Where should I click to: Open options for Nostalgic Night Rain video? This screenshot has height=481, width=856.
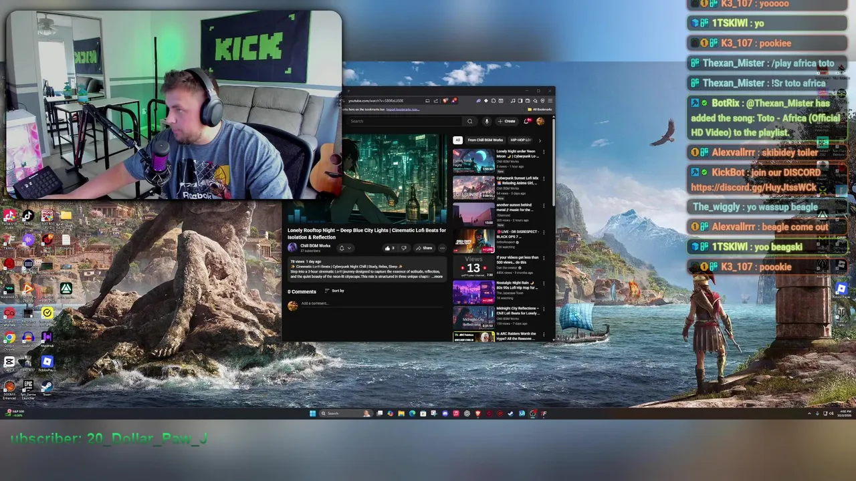pos(544,283)
